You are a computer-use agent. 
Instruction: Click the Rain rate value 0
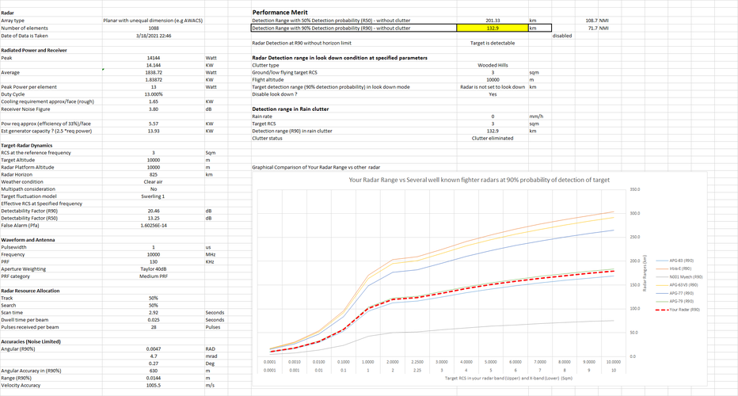point(493,116)
